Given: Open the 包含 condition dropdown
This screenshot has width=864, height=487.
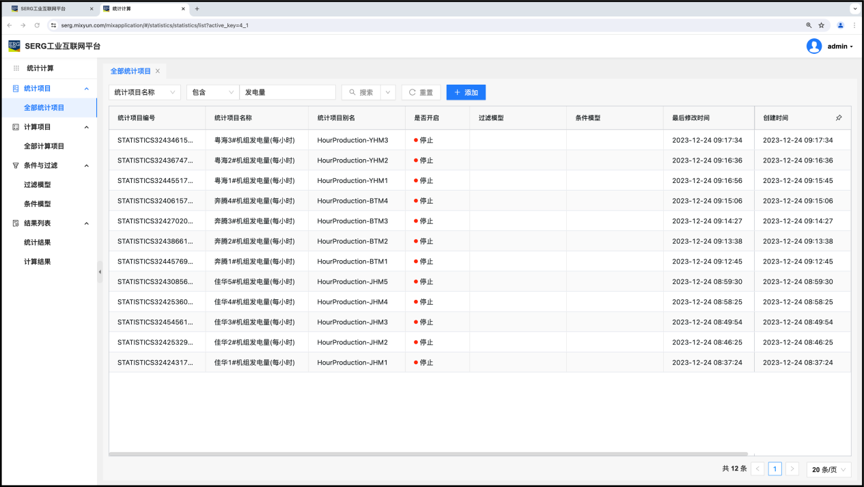Looking at the screenshot, I should (212, 92).
